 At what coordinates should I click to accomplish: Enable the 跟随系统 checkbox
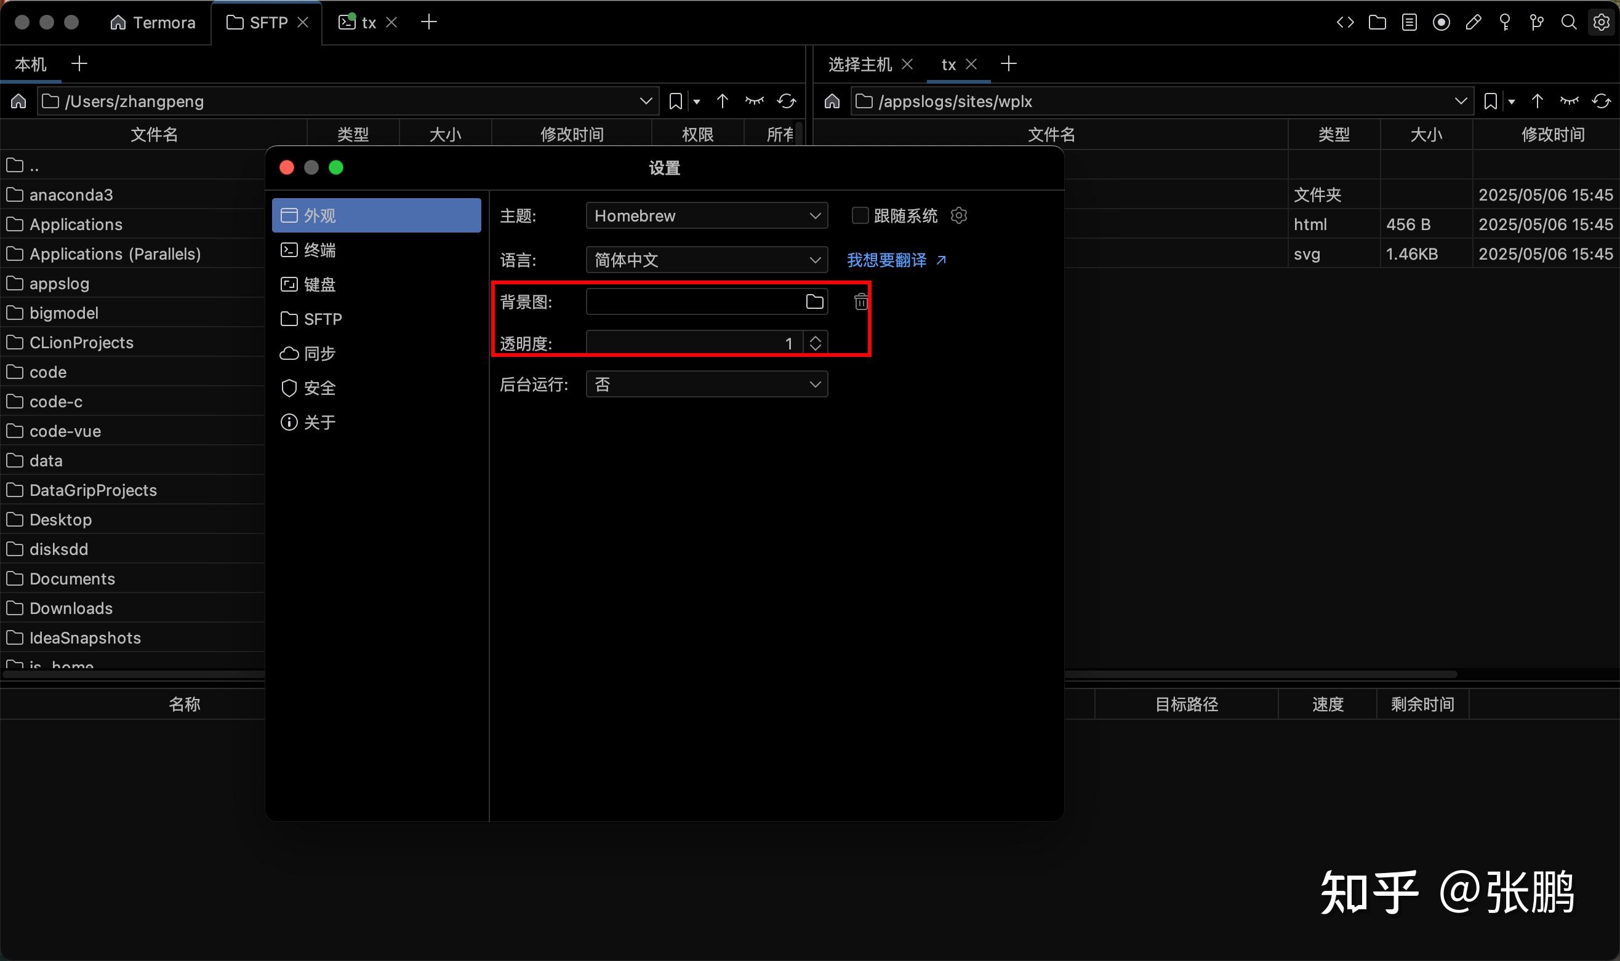[x=860, y=216]
